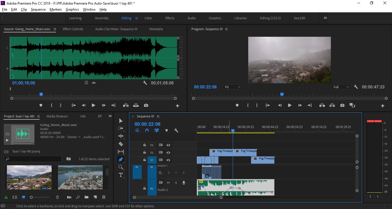Select the Razor tool

[x=121, y=144]
